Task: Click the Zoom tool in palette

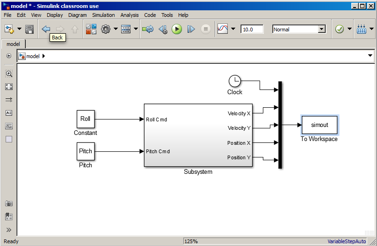Action: click(9, 74)
